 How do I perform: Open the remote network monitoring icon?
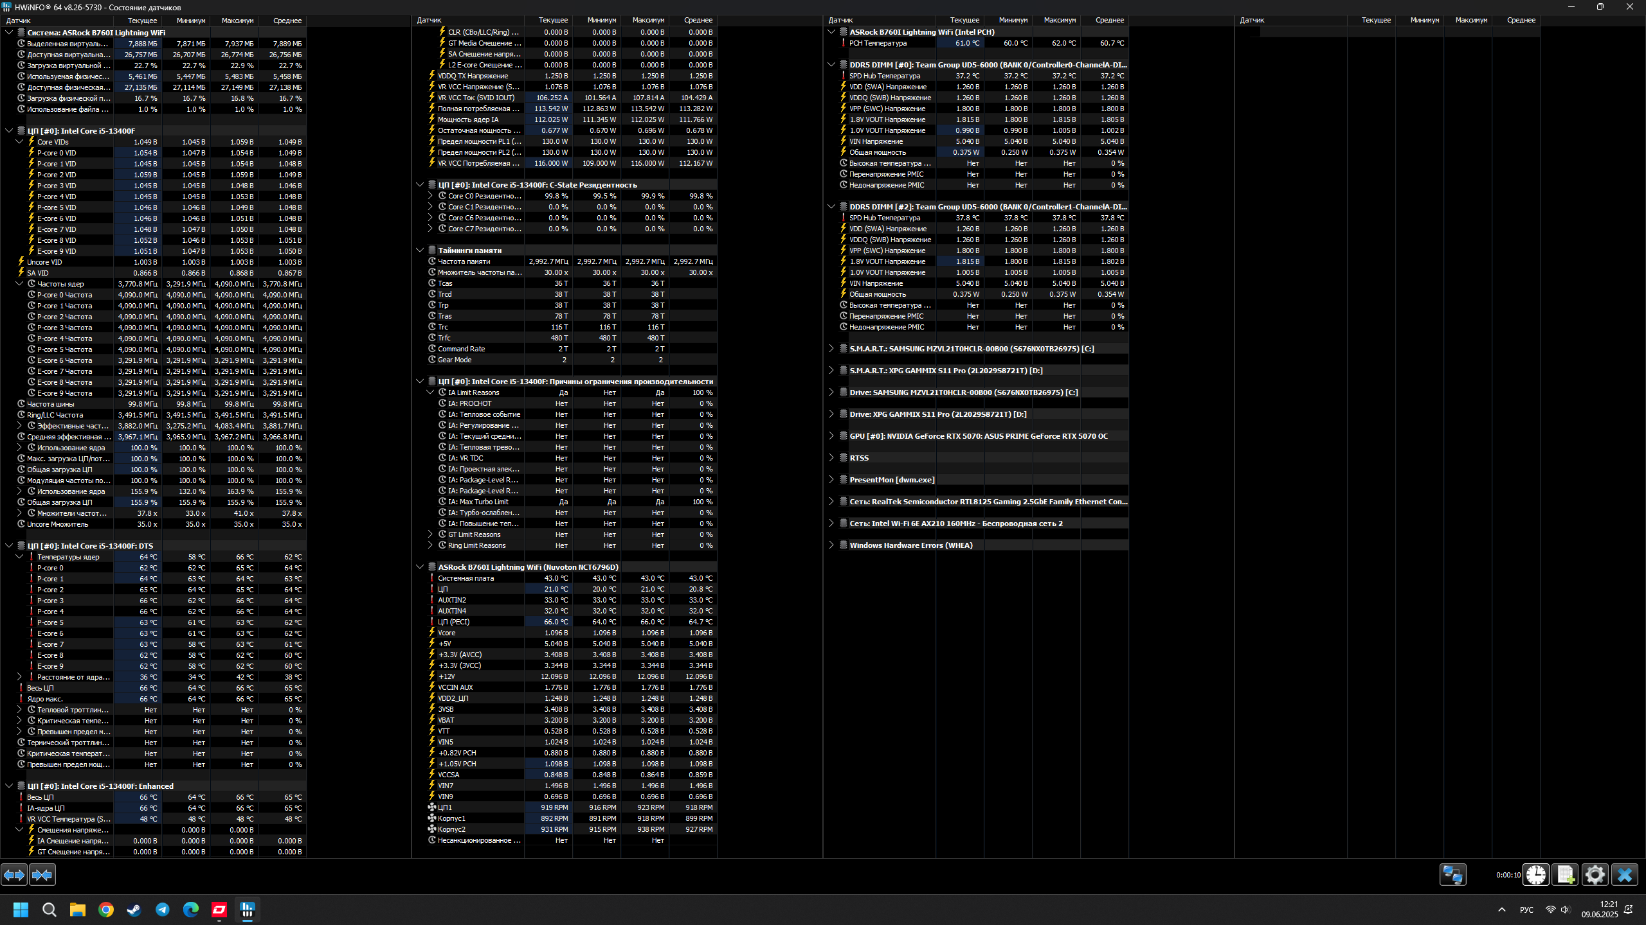click(x=1452, y=874)
